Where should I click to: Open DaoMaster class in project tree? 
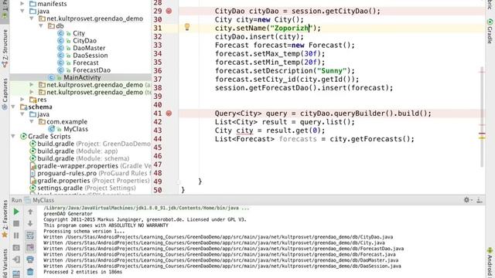[x=89, y=48]
